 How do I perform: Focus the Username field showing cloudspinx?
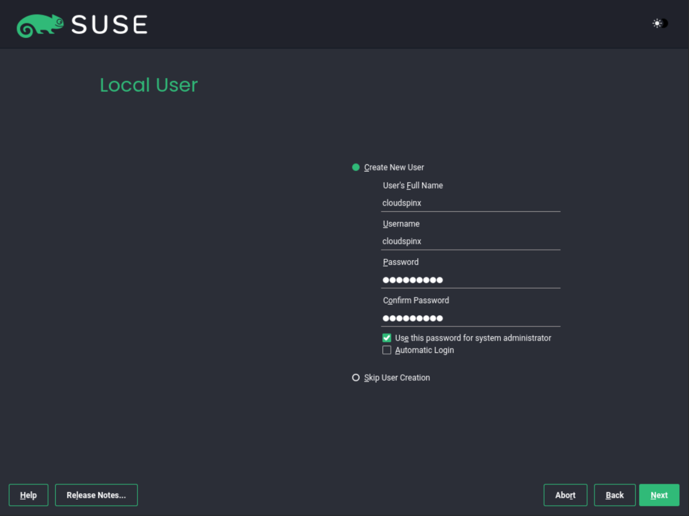[471, 241]
